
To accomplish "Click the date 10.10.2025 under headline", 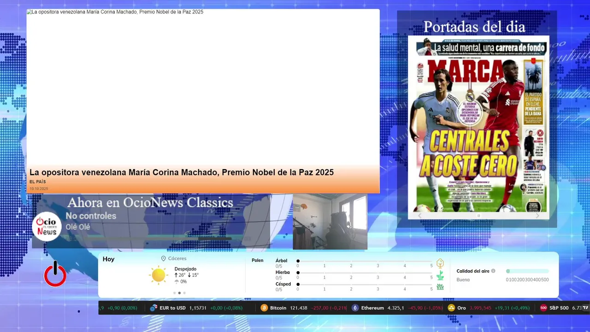I will (x=39, y=189).
